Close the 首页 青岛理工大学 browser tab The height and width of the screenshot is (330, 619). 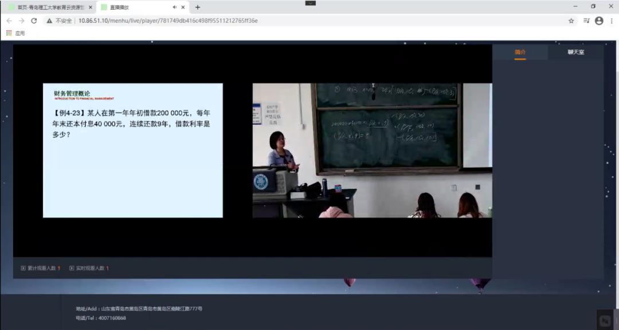click(x=91, y=7)
